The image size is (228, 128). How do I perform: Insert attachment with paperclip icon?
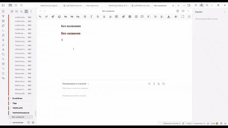pos(123,17)
